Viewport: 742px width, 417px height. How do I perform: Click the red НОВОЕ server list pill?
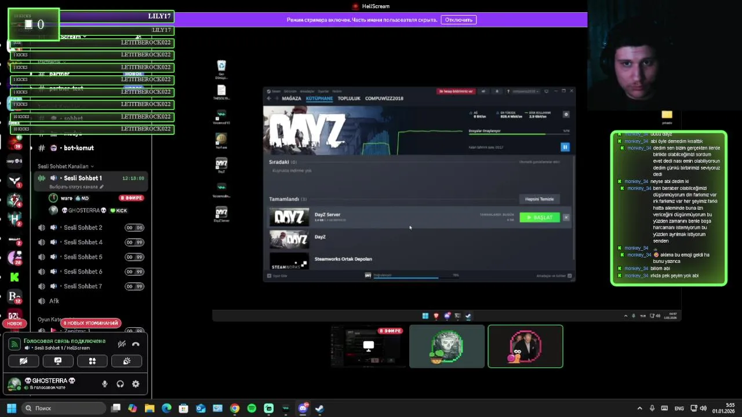[14, 324]
